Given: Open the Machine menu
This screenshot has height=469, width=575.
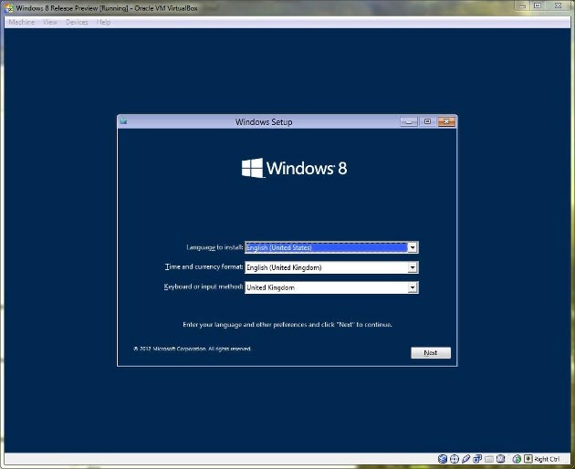Looking at the screenshot, I should point(21,22).
